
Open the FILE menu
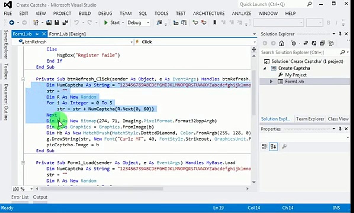point(8,14)
